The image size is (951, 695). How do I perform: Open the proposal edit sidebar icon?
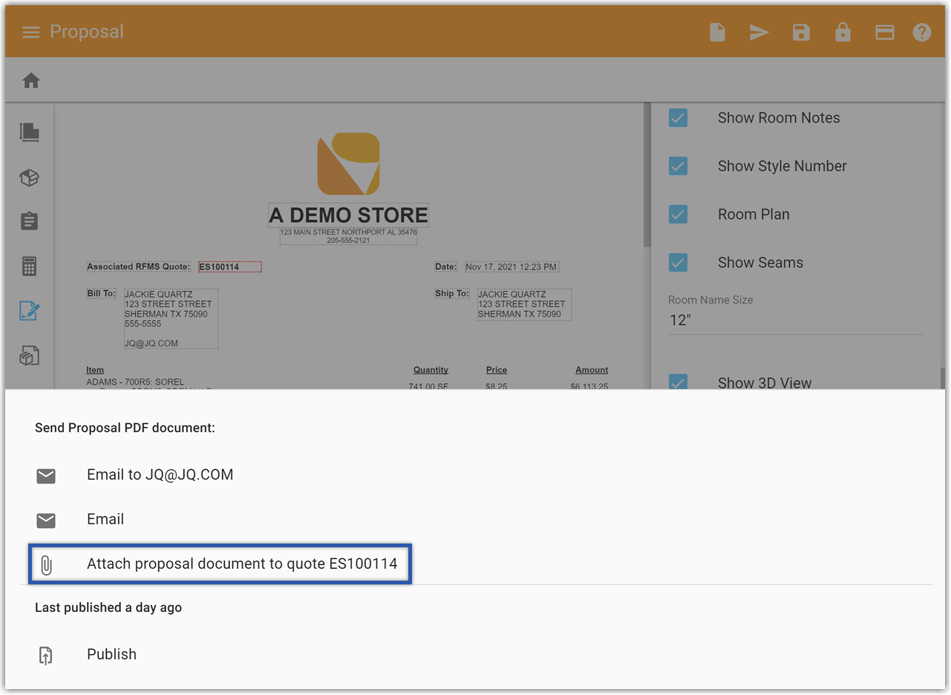point(30,311)
